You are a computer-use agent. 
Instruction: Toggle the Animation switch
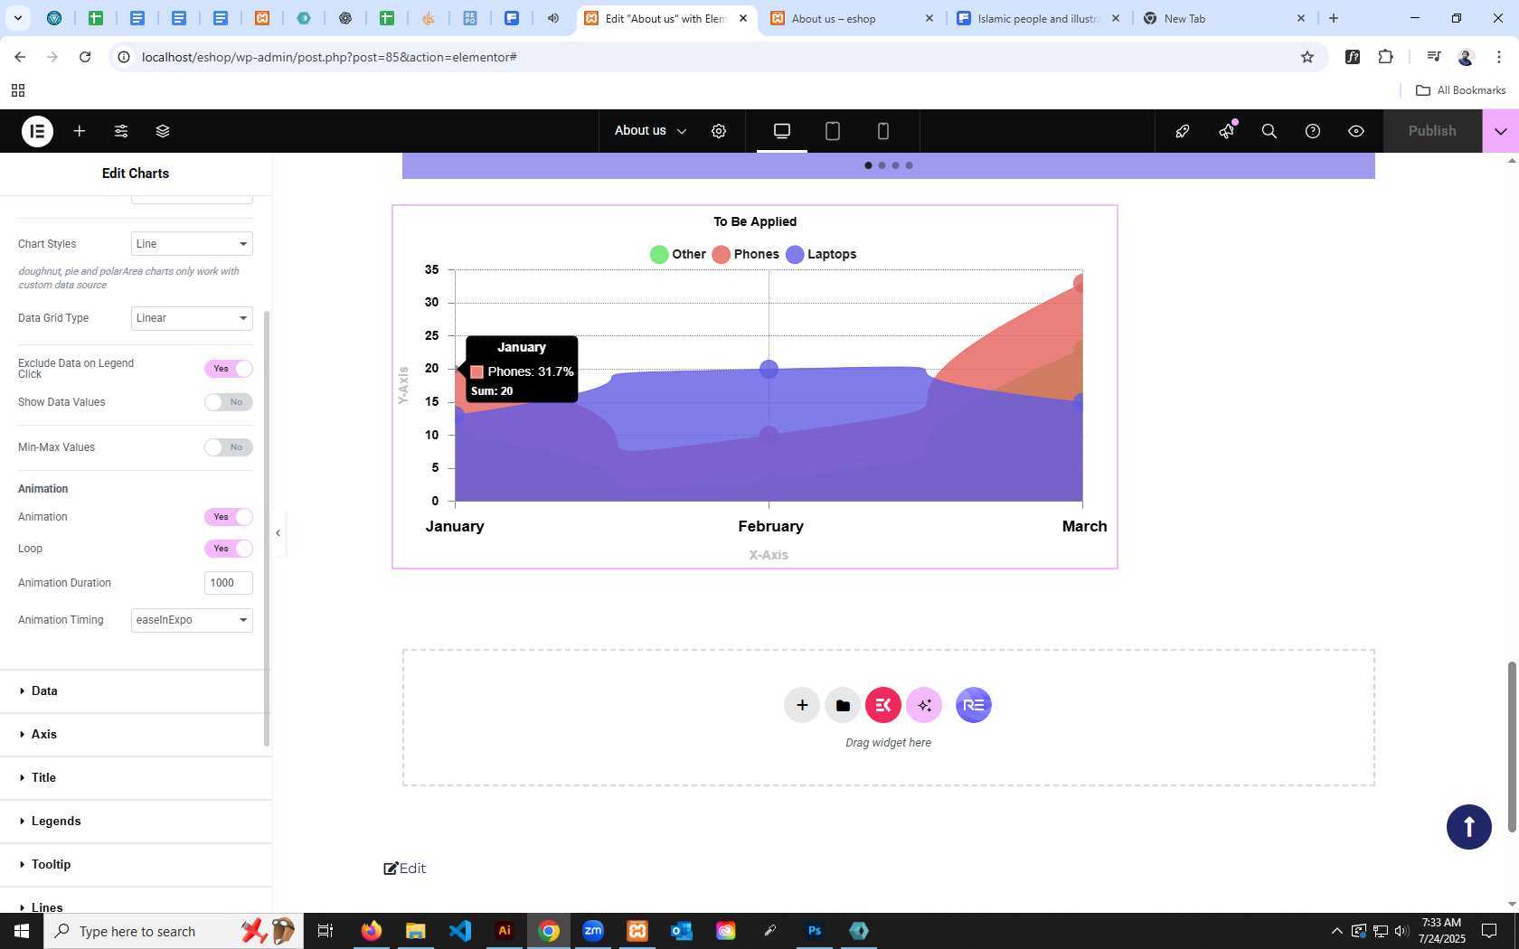tap(229, 517)
